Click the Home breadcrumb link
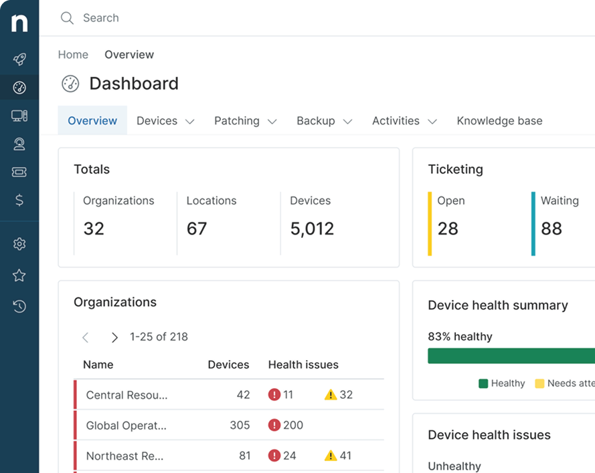Image resolution: width=595 pixels, height=473 pixels. 73,55
